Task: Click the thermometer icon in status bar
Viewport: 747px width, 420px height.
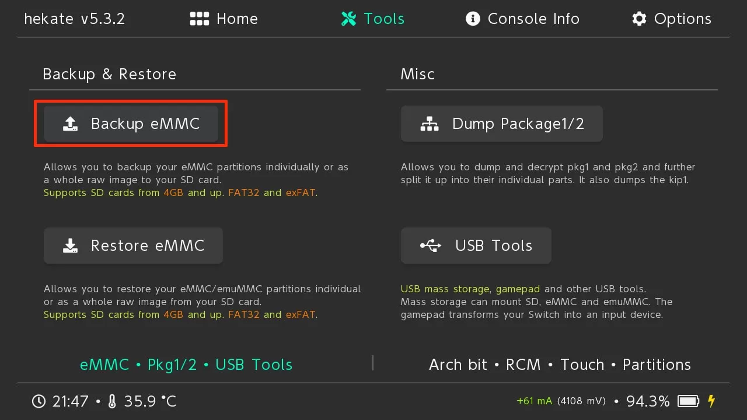Action: tap(113, 401)
